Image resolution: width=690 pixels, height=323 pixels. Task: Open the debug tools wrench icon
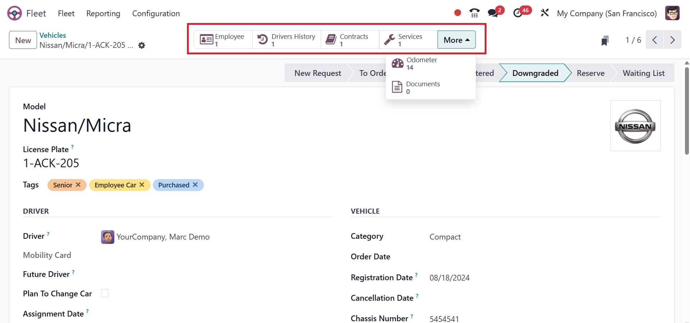545,13
